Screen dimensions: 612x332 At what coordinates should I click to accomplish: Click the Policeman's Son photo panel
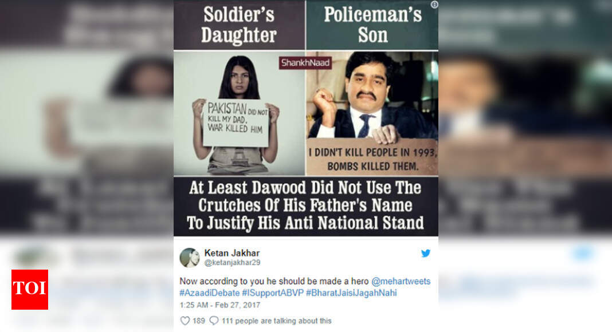[372, 113]
